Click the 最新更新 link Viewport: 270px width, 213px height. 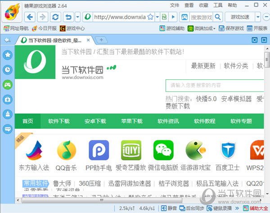click(203, 66)
